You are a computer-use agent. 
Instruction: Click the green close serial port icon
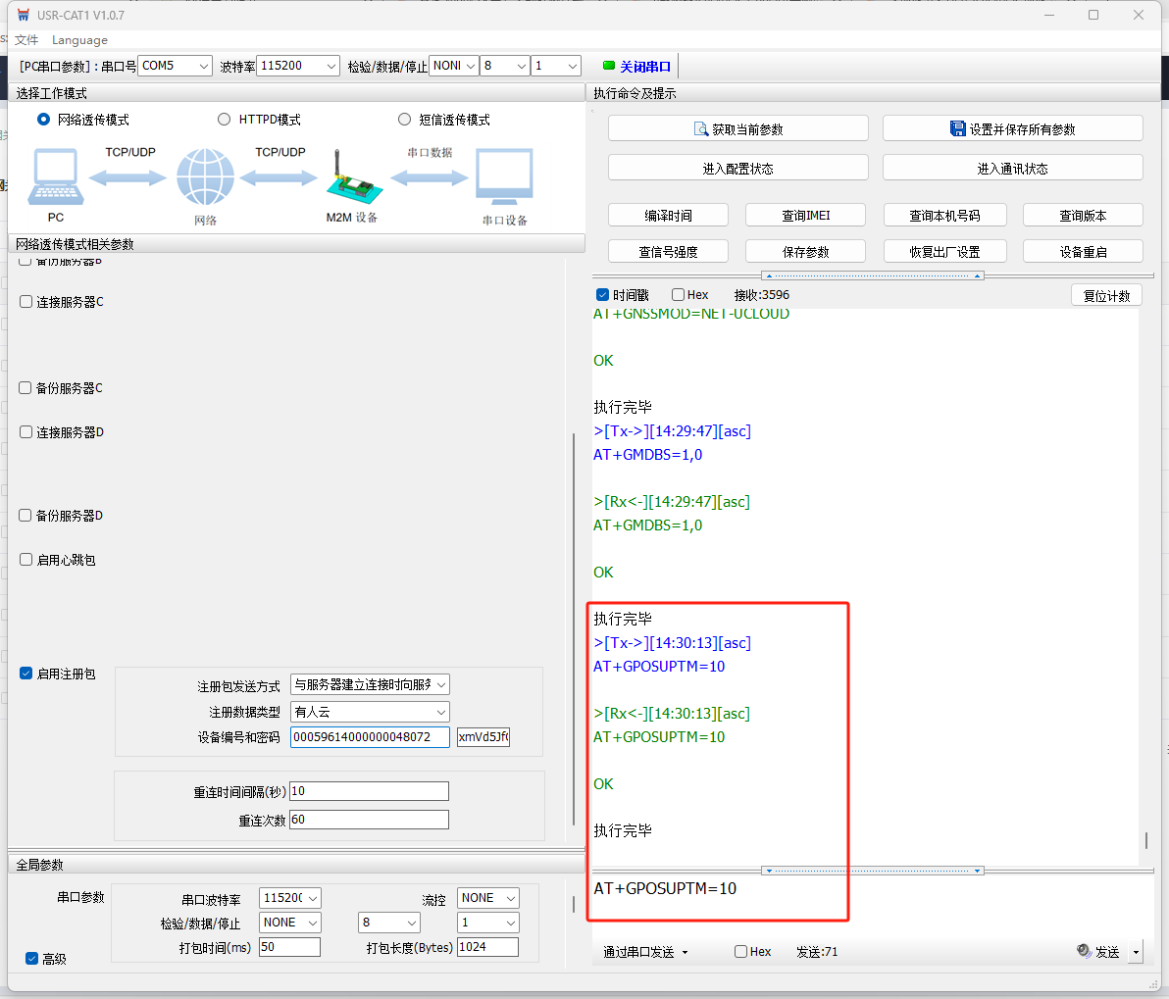coord(609,66)
